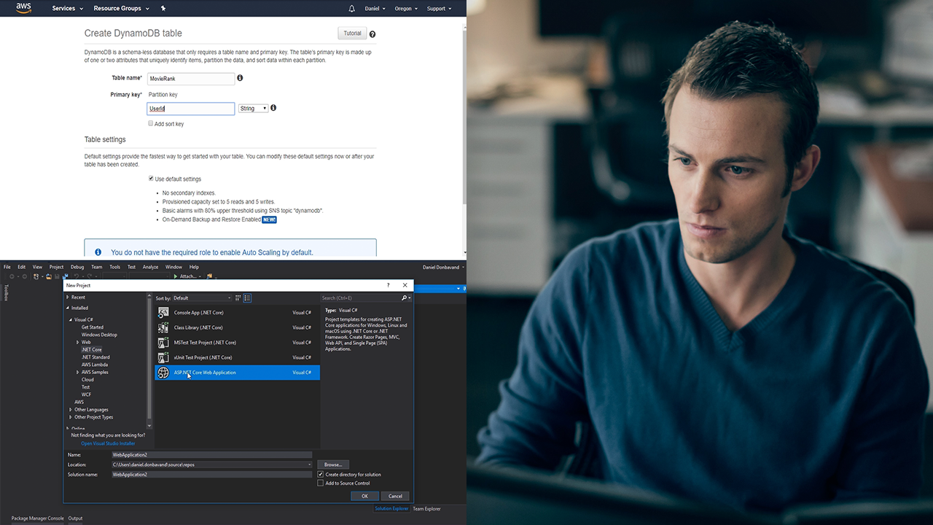Click the info icon beside the String type dropdown
The height and width of the screenshot is (525, 933).
tap(273, 108)
